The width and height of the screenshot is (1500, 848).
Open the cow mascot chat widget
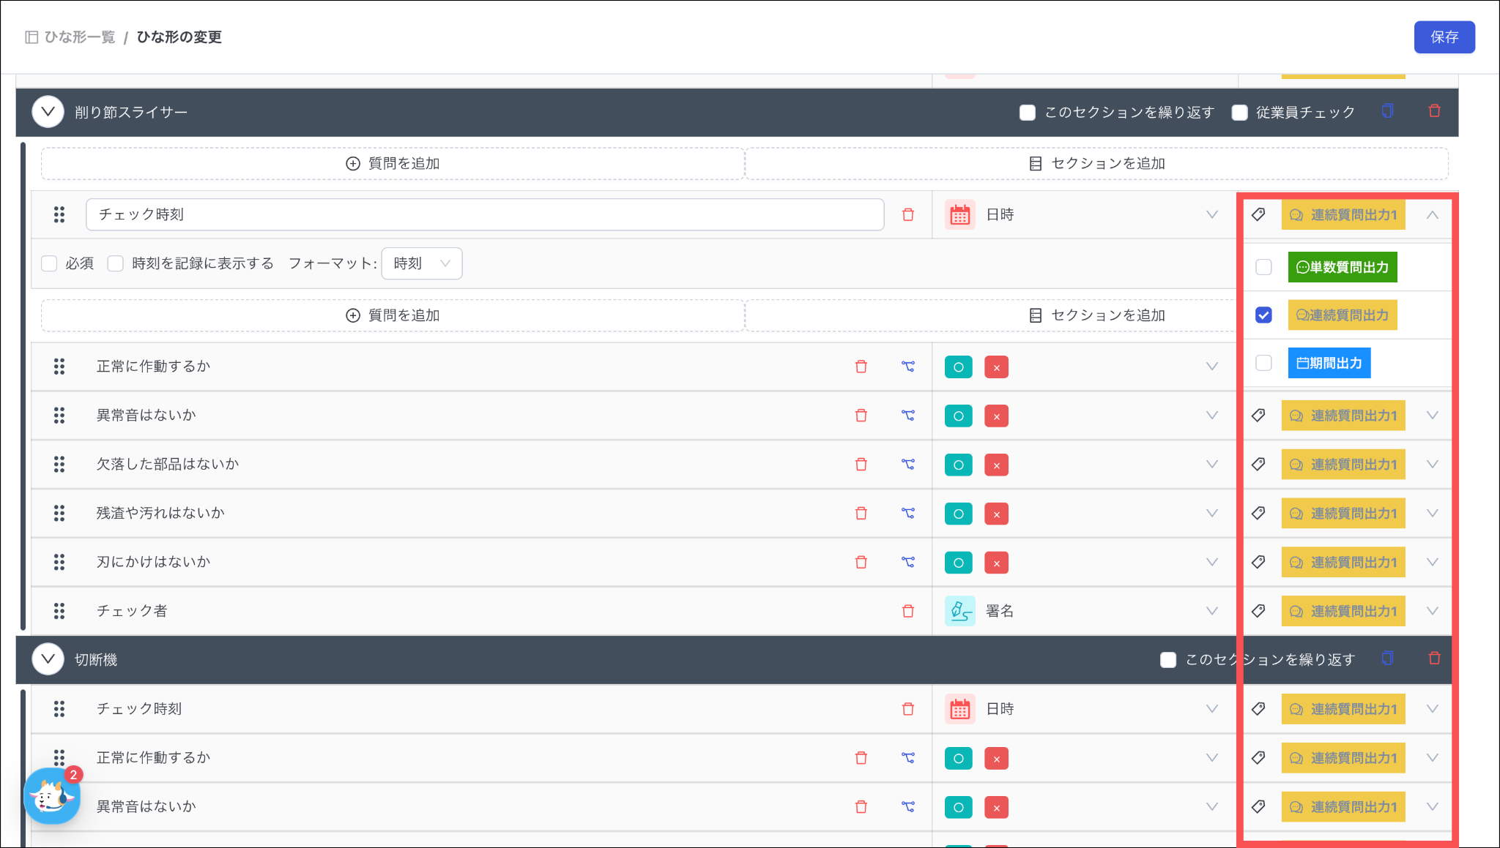tap(51, 796)
